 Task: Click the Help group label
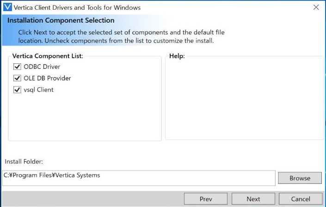click(x=177, y=56)
